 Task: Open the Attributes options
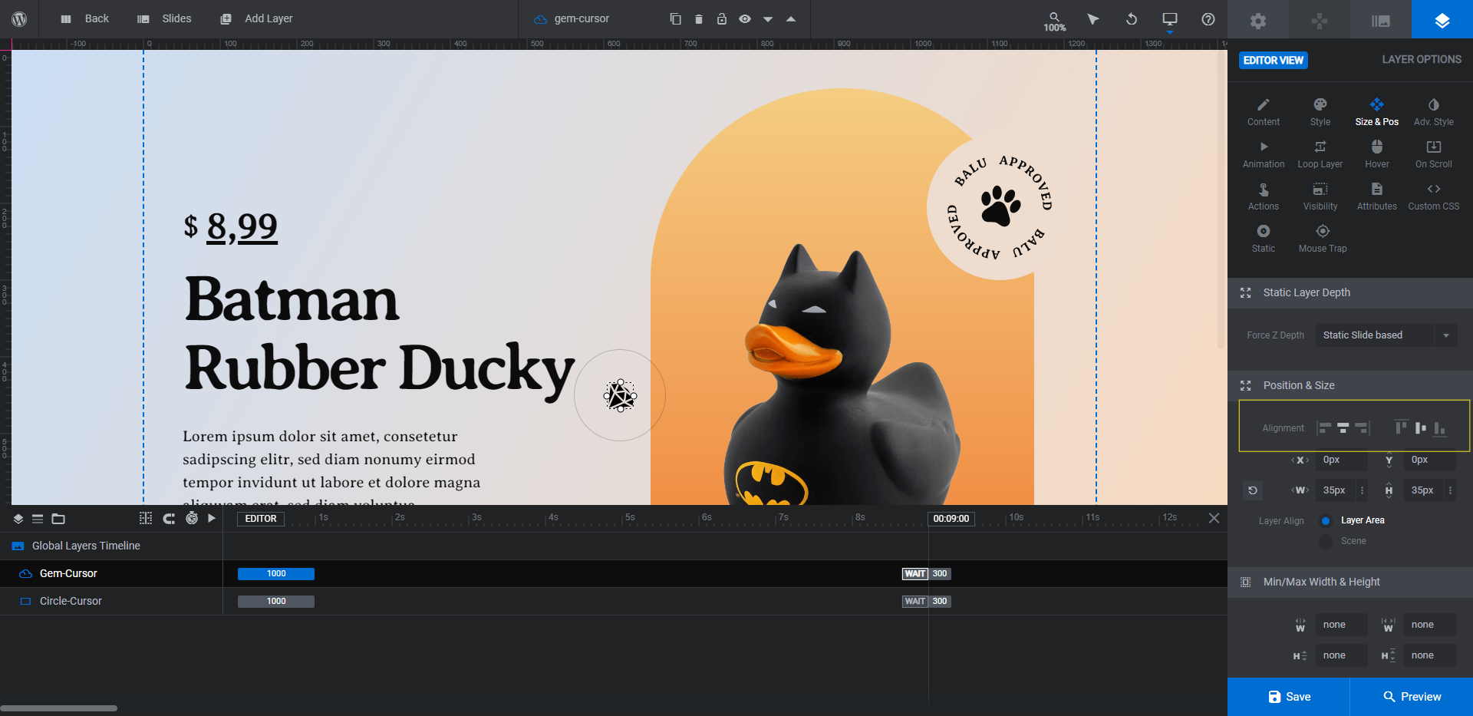tap(1377, 196)
